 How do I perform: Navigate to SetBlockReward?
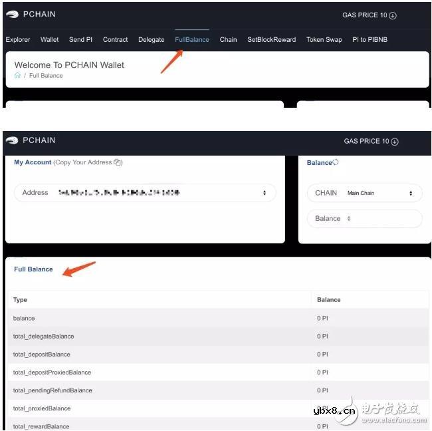[x=271, y=40]
